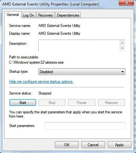Click the disabled Resume button

point(112,103)
